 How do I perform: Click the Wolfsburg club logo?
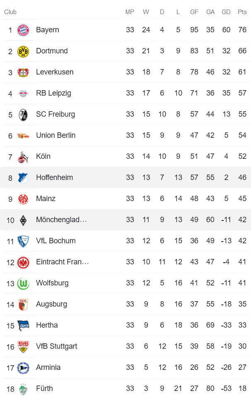click(x=24, y=283)
